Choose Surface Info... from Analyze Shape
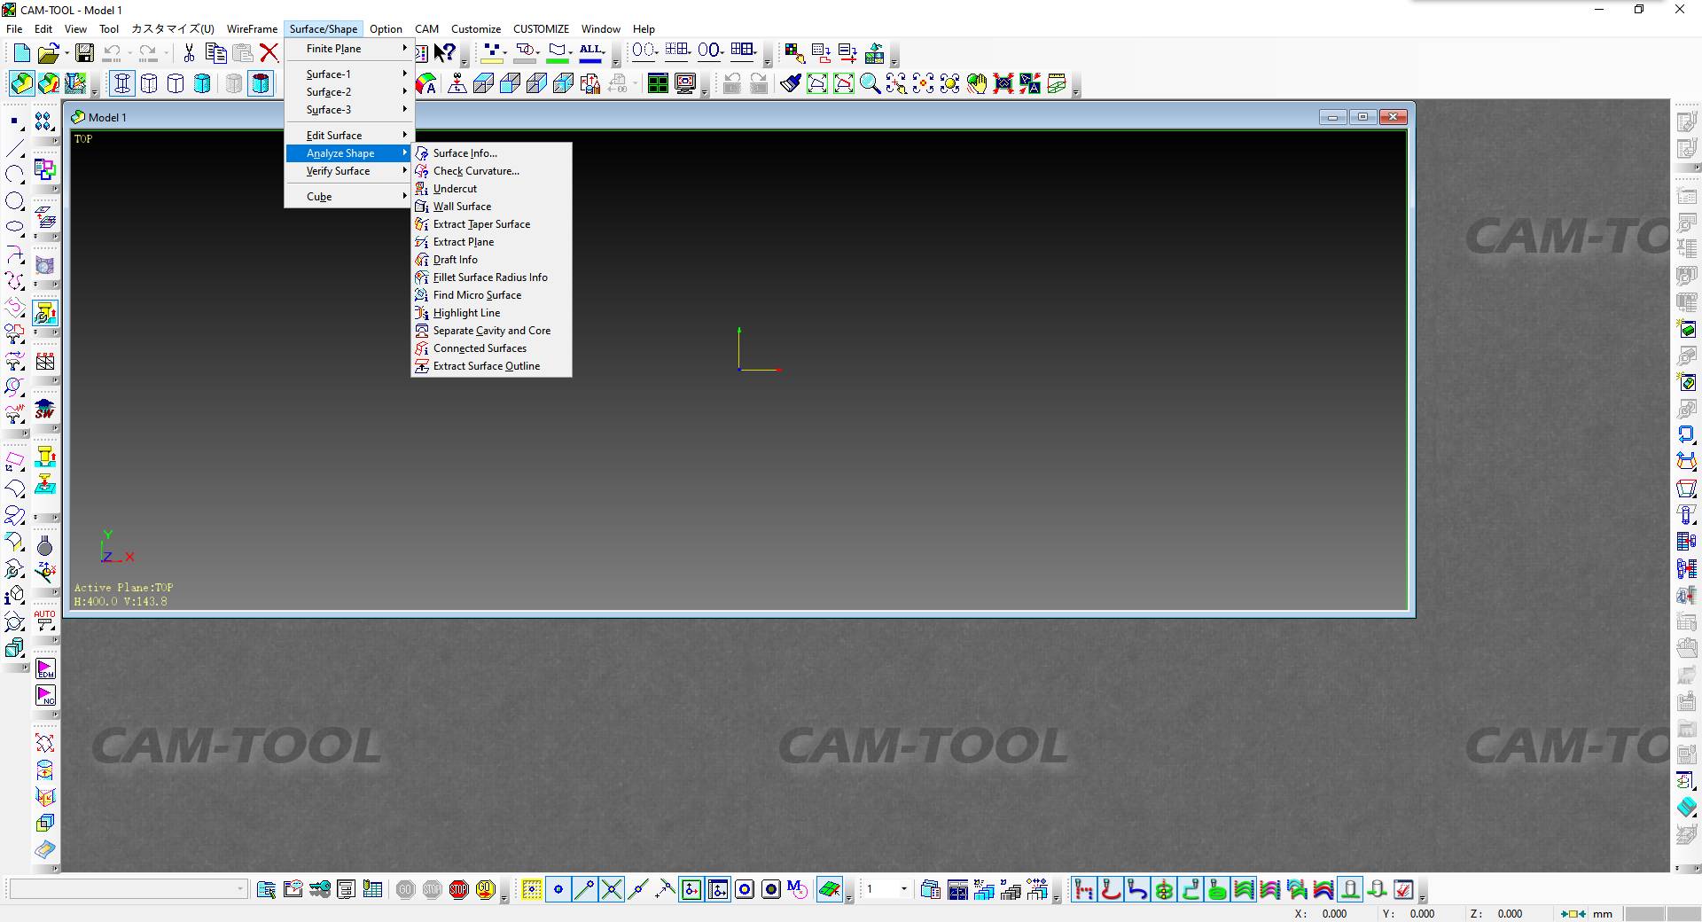The width and height of the screenshot is (1702, 922). point(491,153)
